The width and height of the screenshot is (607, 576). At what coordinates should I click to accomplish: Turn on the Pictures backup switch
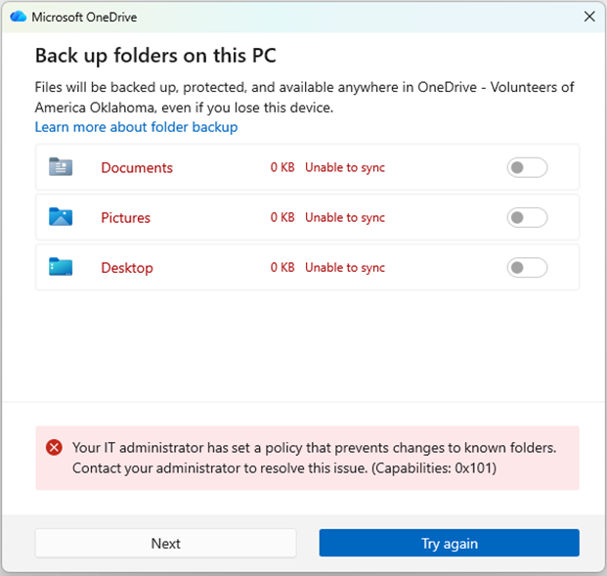pos(527,217)
